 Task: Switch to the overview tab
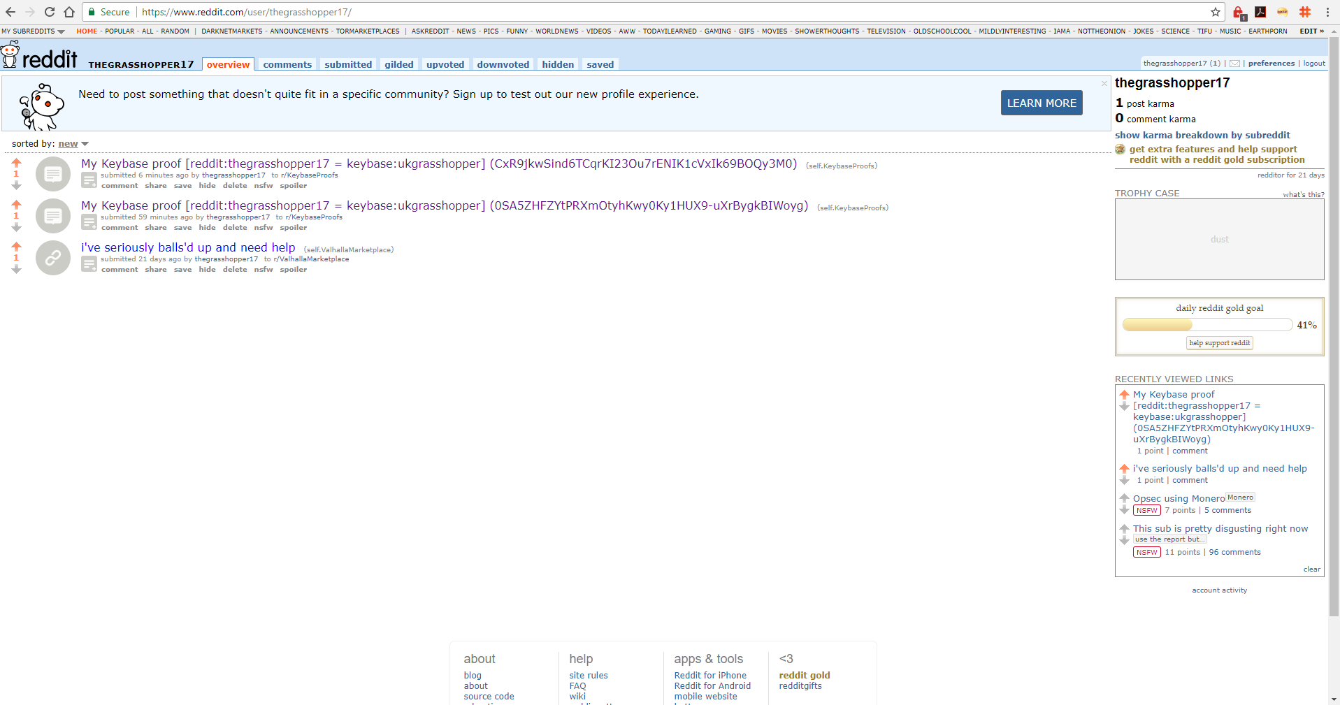[228, 64]
